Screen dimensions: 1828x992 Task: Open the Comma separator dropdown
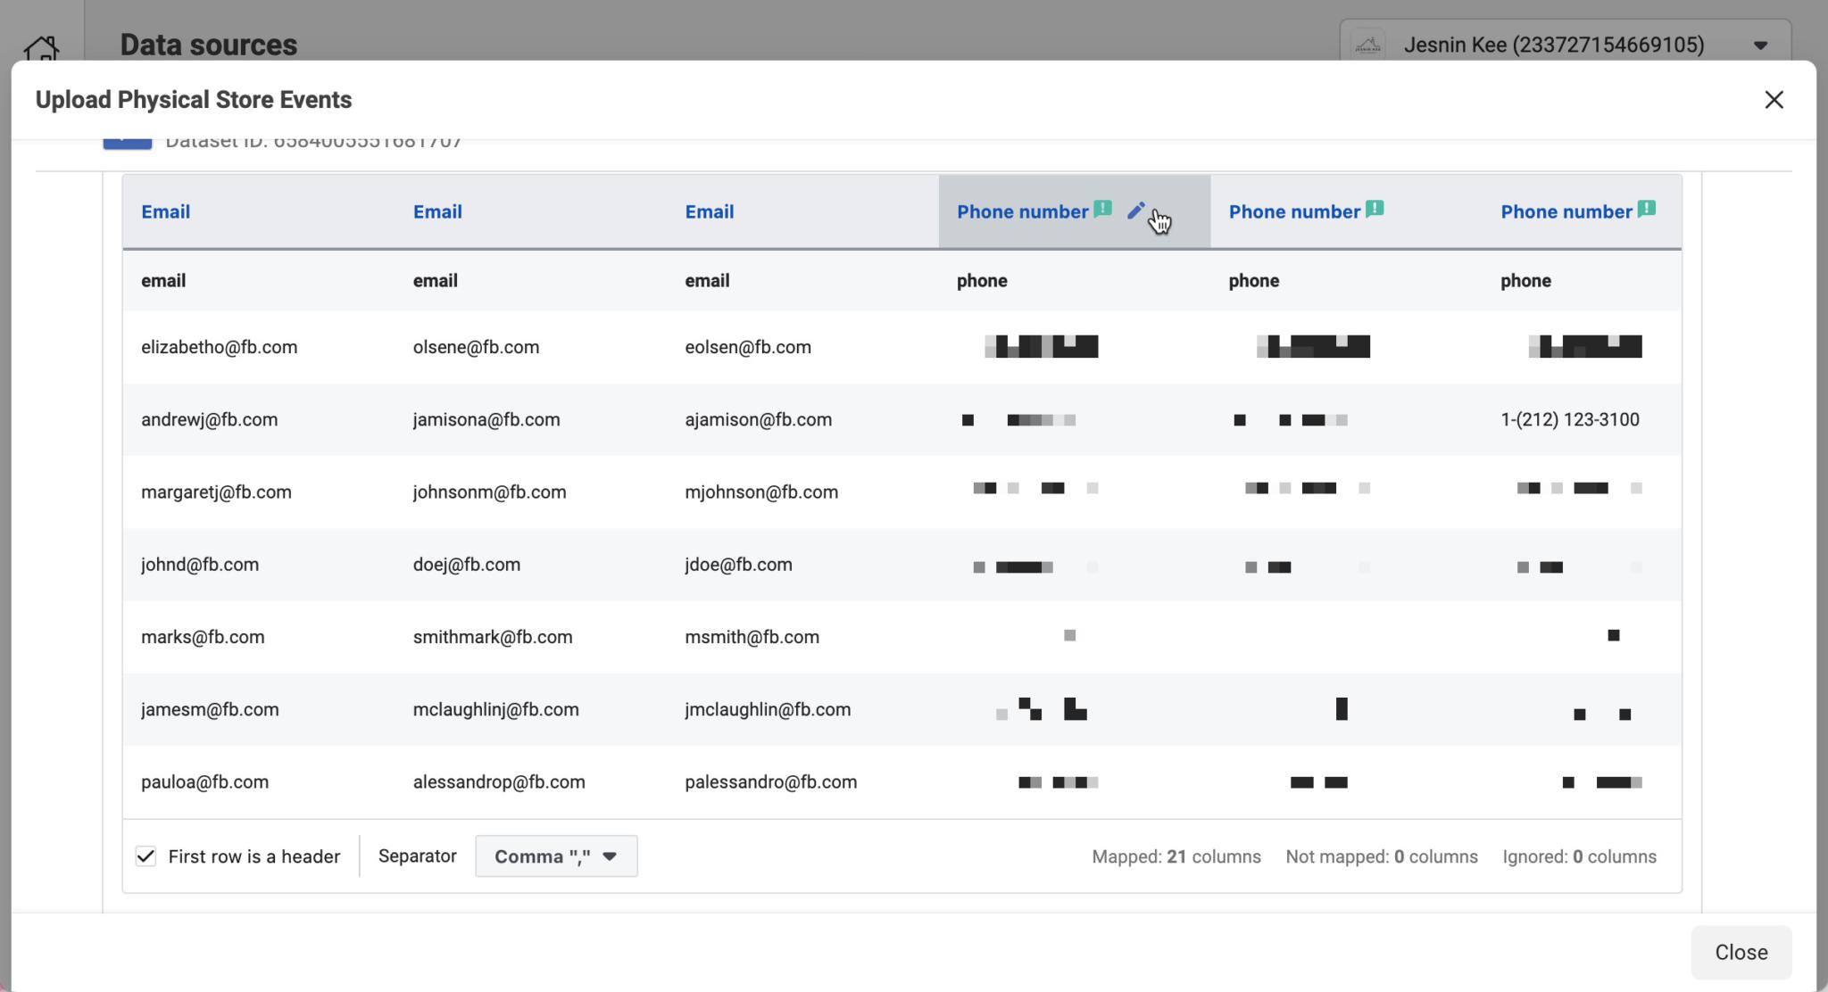click(555, 856)
